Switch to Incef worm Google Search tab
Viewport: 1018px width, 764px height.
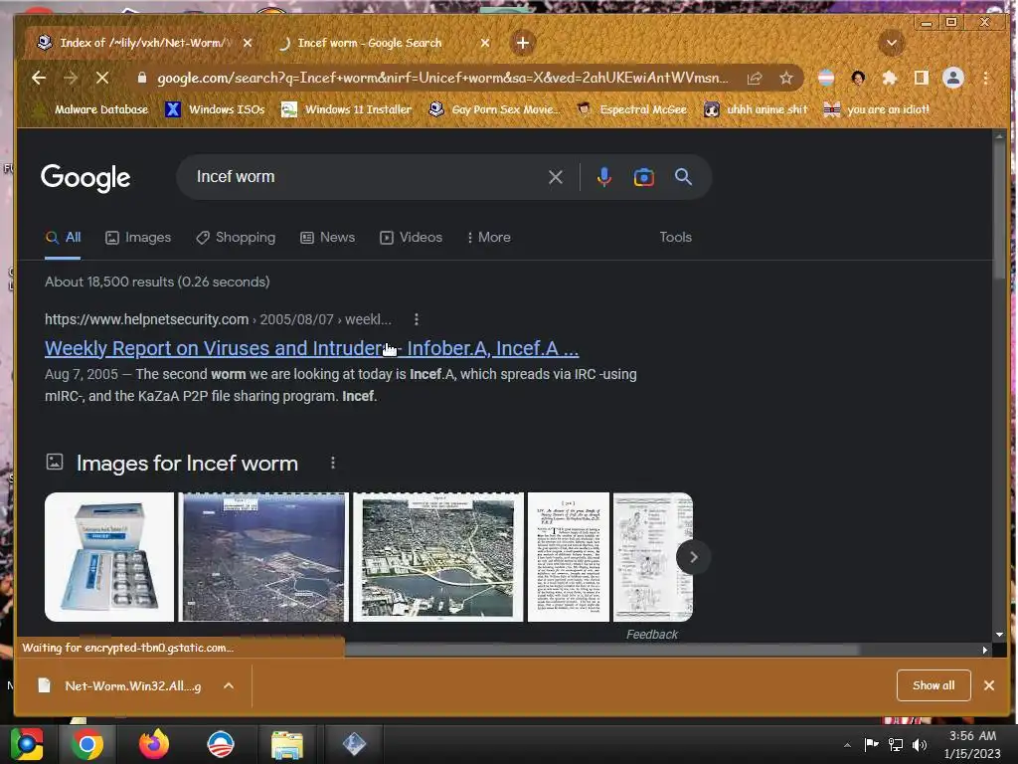pyautogui.click(x=383, y=43)
